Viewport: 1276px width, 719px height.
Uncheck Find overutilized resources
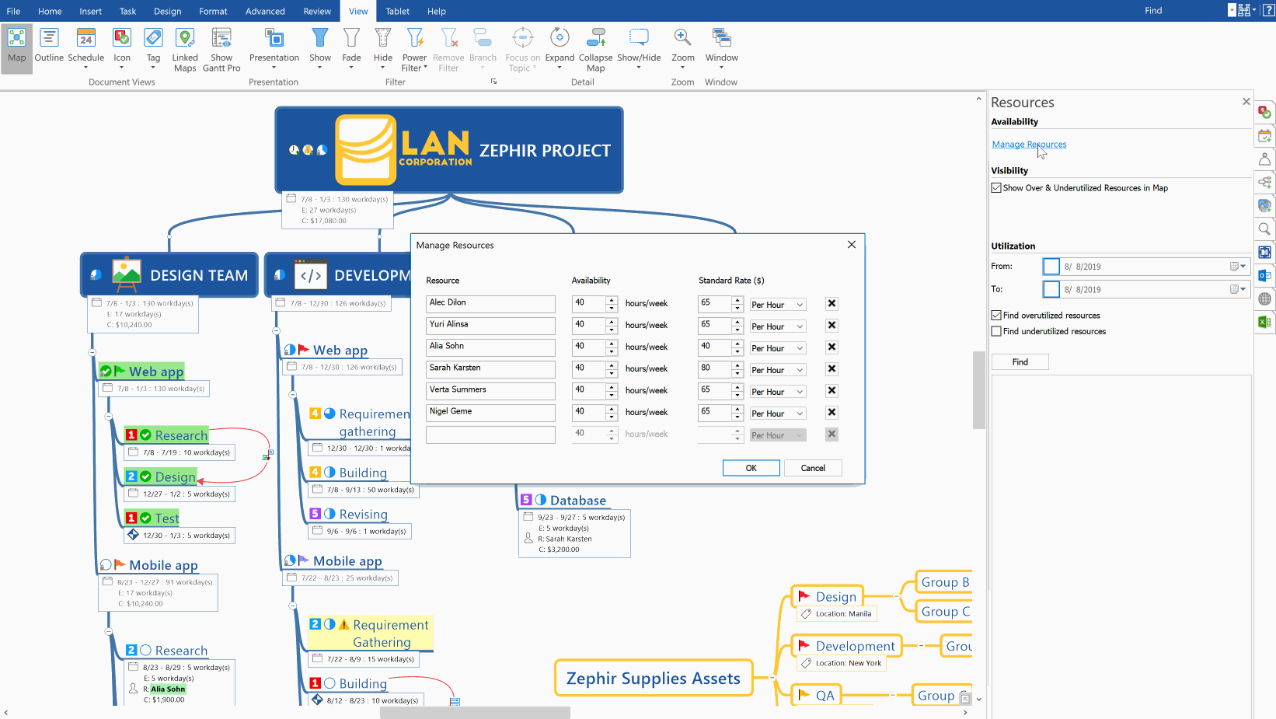[996, 316]
